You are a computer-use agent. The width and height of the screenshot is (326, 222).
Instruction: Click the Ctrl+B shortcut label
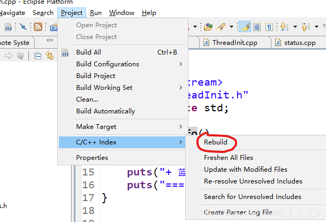167,52
